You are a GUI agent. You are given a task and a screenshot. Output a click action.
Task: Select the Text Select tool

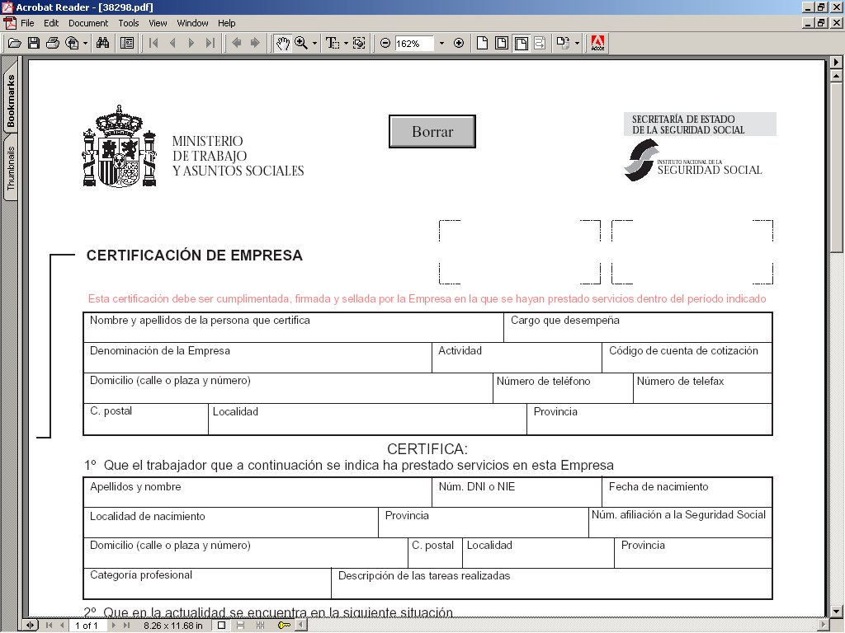(x=333, y=43)
